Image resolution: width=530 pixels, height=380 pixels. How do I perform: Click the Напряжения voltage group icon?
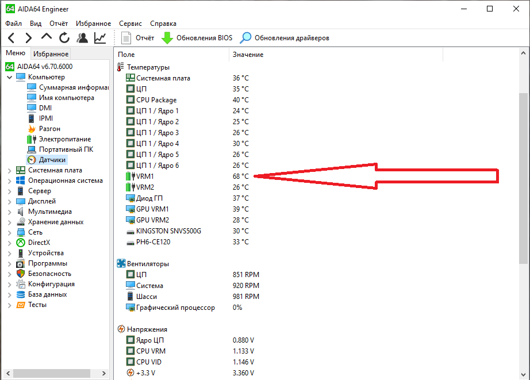click(121, 329)
